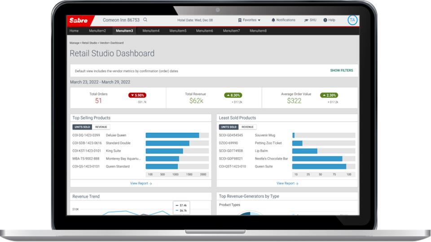Switch Least Sold Products to Revenue

click(247, 127)
